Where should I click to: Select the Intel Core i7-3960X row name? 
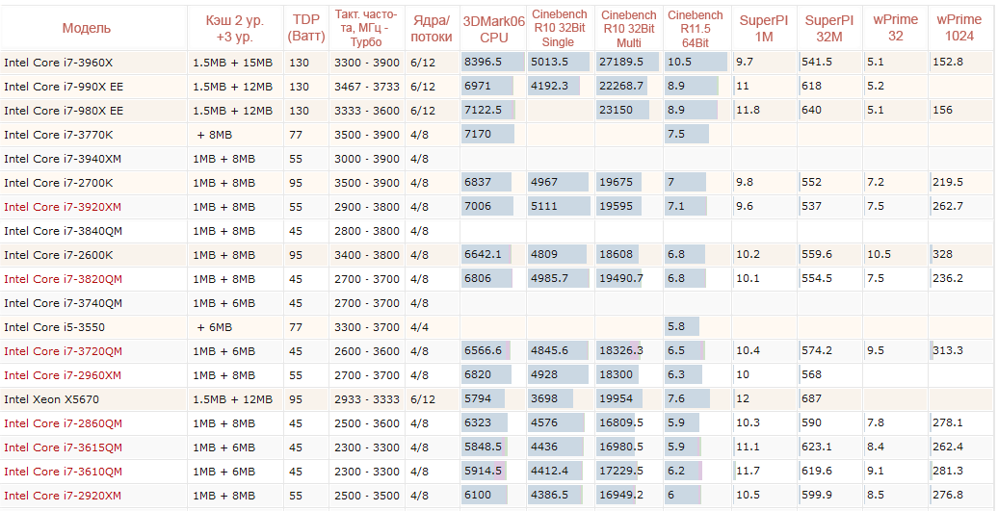[58, 63]
